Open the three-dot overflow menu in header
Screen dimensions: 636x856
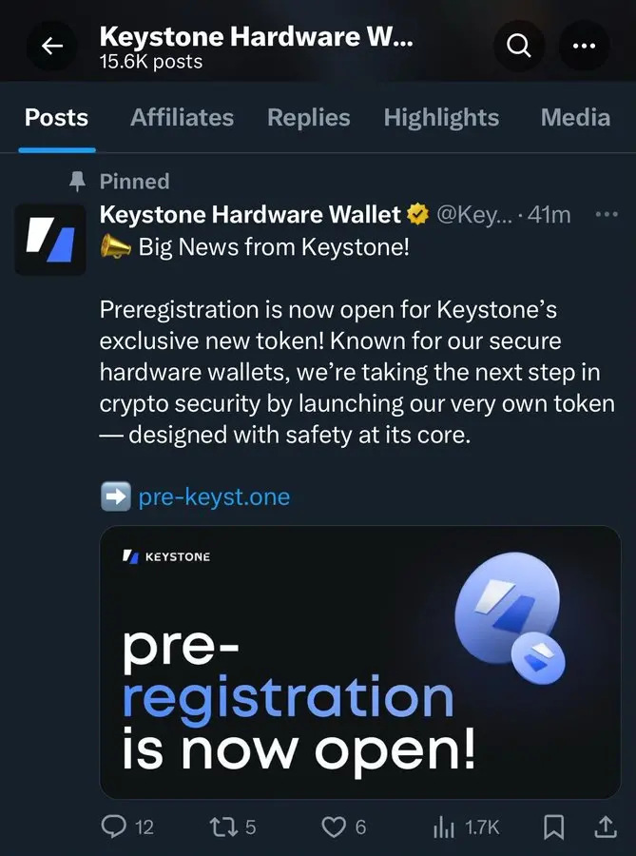click(x=585, y=46)
